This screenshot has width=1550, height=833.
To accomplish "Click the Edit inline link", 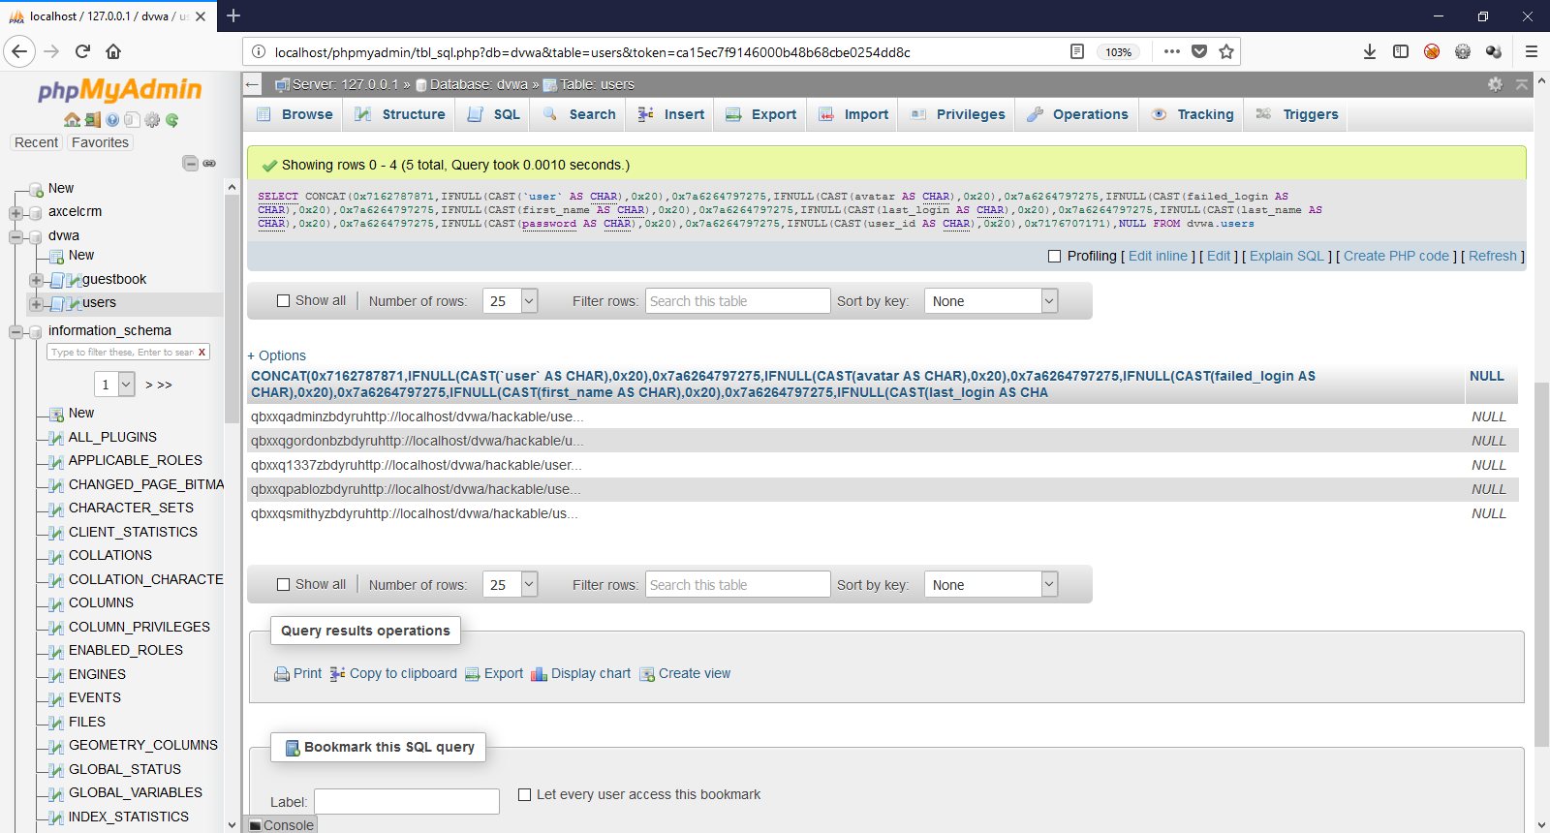I will point(1158,256).
